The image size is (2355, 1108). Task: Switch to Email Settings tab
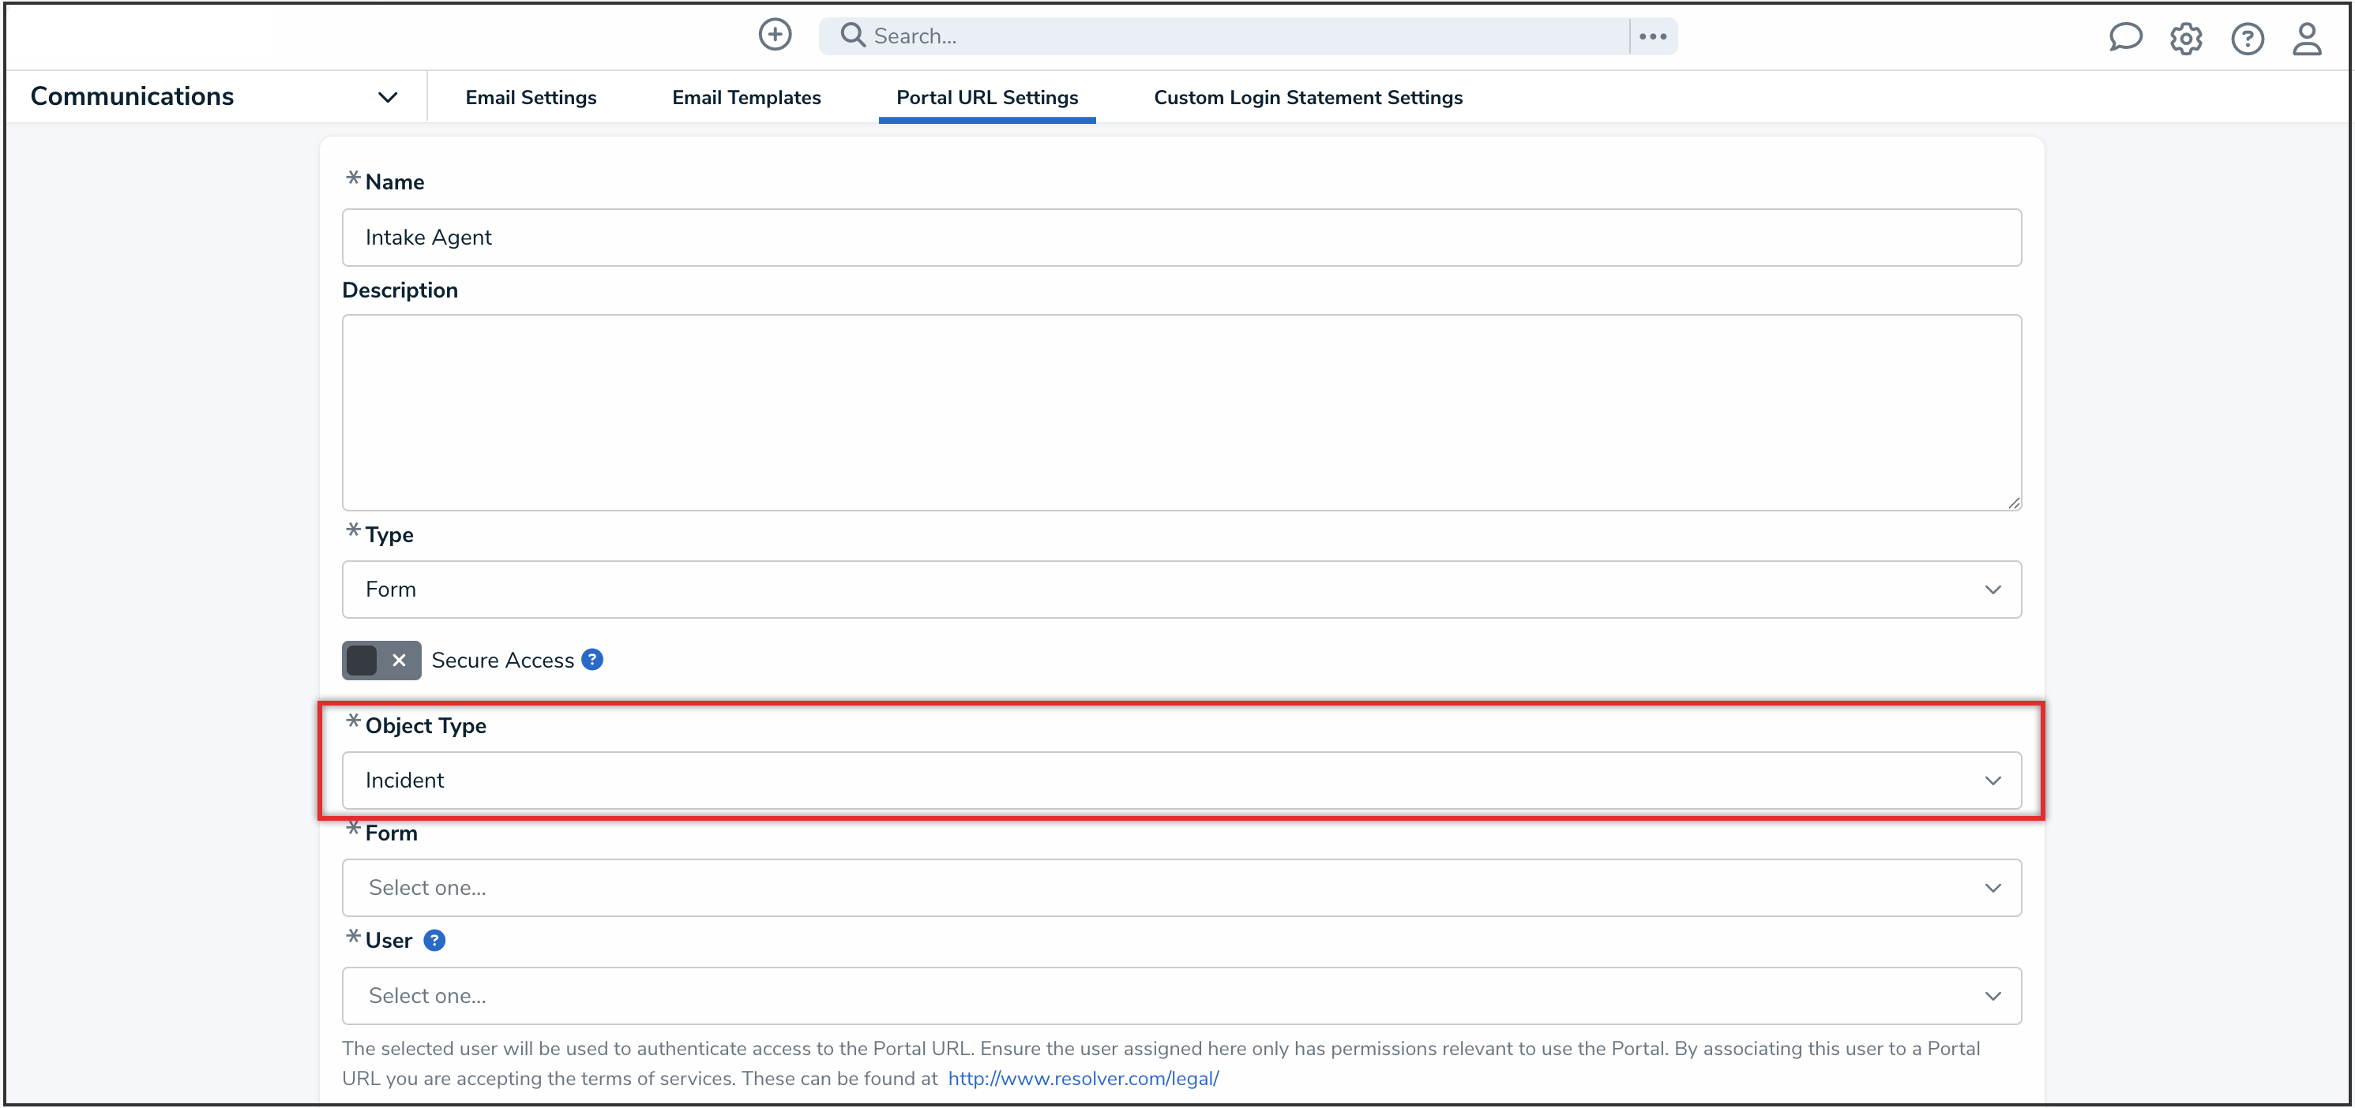tap(530, 97)
